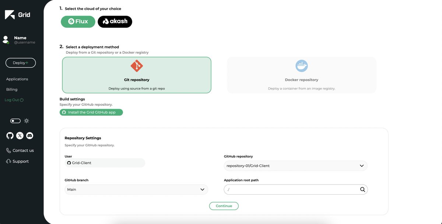Click the sun theme icon

coord(27,121)
